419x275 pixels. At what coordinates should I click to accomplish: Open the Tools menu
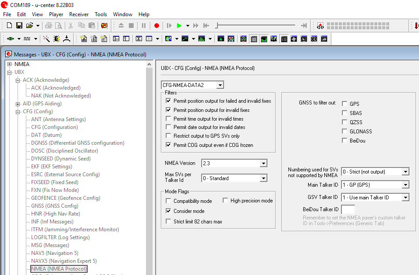click(101, 14)
